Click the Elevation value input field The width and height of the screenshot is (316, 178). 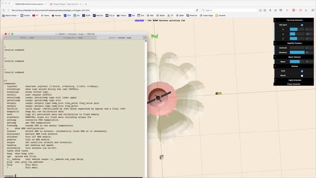[309, 52]
